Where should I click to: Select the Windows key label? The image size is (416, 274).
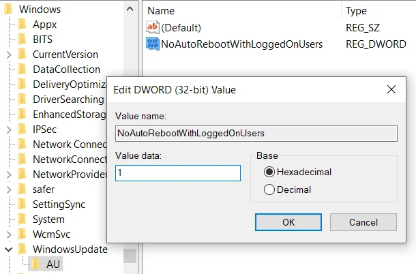coord(40,10)
